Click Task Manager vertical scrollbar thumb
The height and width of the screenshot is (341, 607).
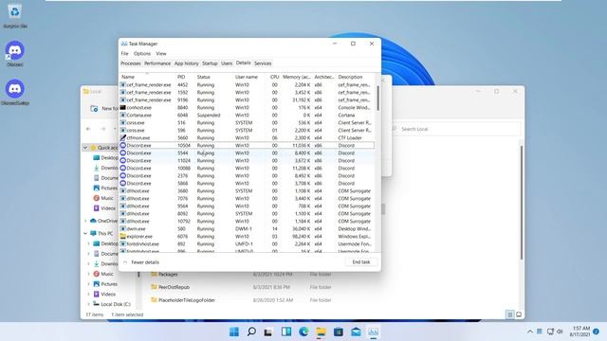[377, 98]
